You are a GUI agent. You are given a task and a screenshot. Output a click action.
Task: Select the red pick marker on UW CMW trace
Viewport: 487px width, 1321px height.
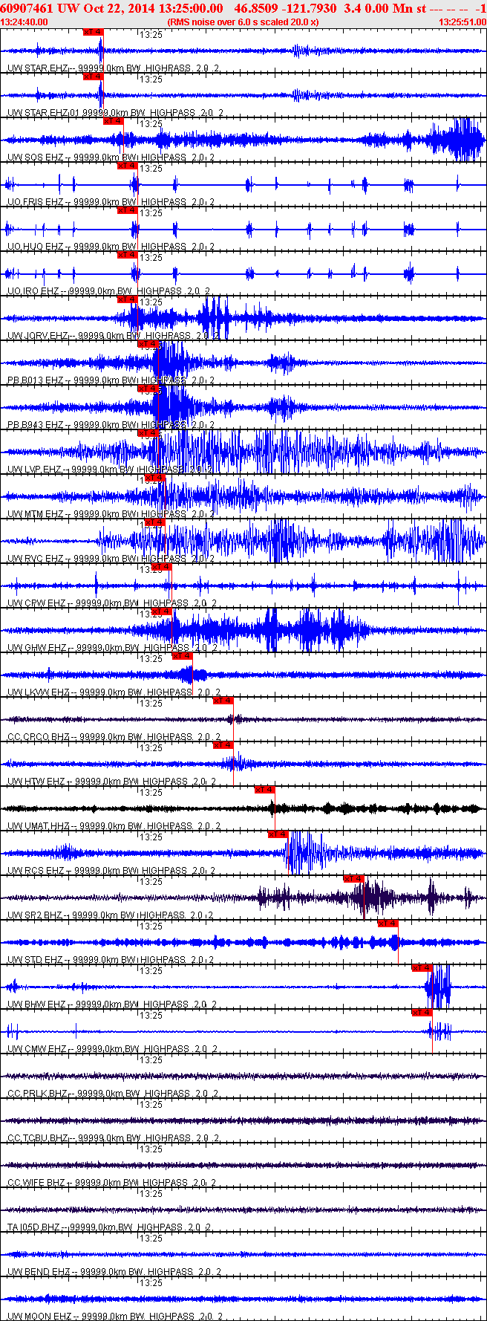(x=422, y=1013)
